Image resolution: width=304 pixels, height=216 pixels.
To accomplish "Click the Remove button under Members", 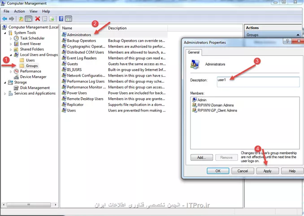I will pos(226,157).
